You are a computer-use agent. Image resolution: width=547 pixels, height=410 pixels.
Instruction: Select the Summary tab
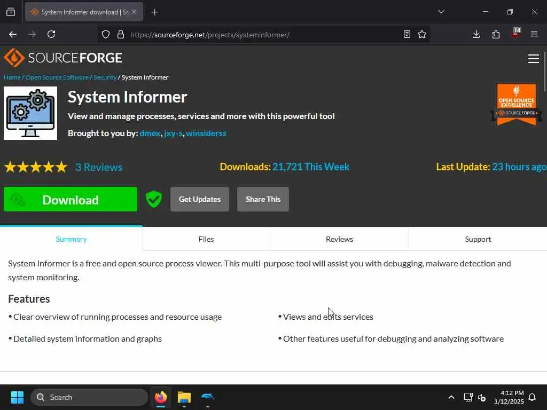pyautogui.click(x=71, y=239)
